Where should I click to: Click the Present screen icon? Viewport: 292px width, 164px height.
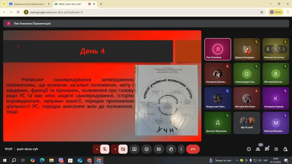pyautogui.click(x=134, y=149)
